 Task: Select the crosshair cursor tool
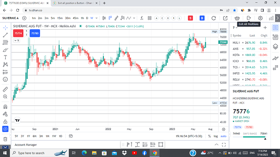pyautogui.click(x=5, y=28)
